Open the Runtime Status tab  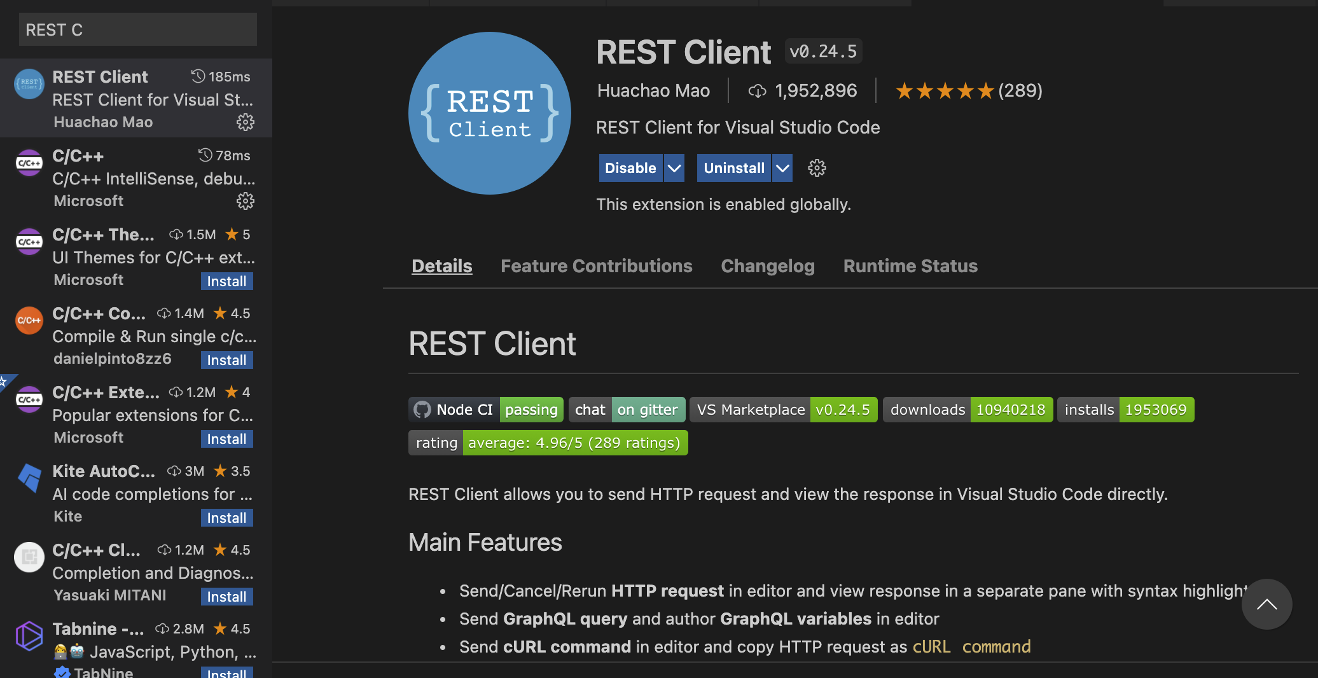pos(910,266)
